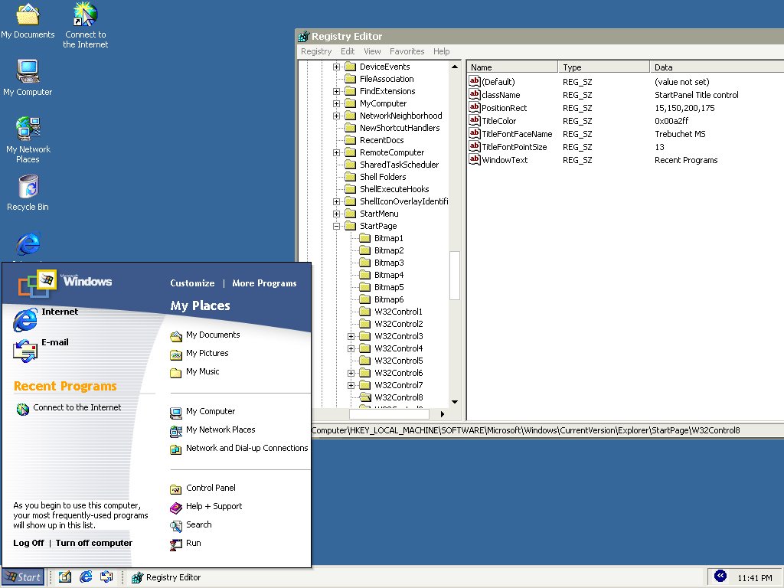Expand the RemoteComputer key
This screenshot has height=588, width=784.
pyautogui.click(x=337, y=152)
